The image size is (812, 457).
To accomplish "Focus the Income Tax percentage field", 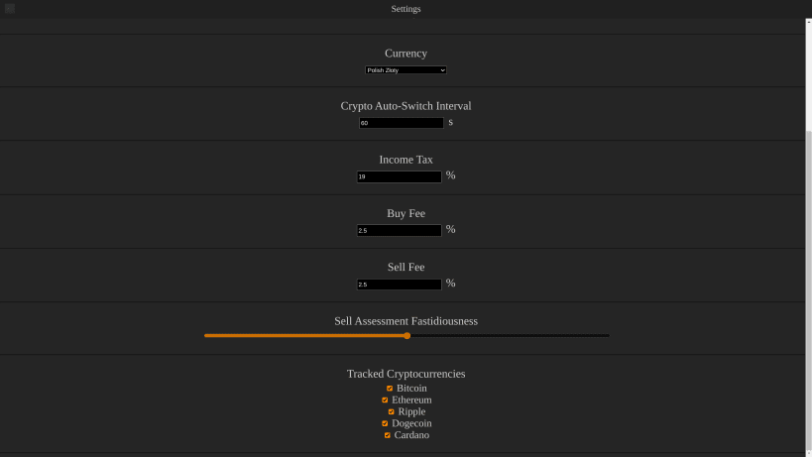I will click(399, 176).
